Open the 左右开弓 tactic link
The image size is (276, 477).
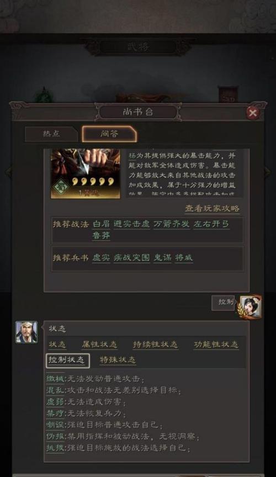211,224
